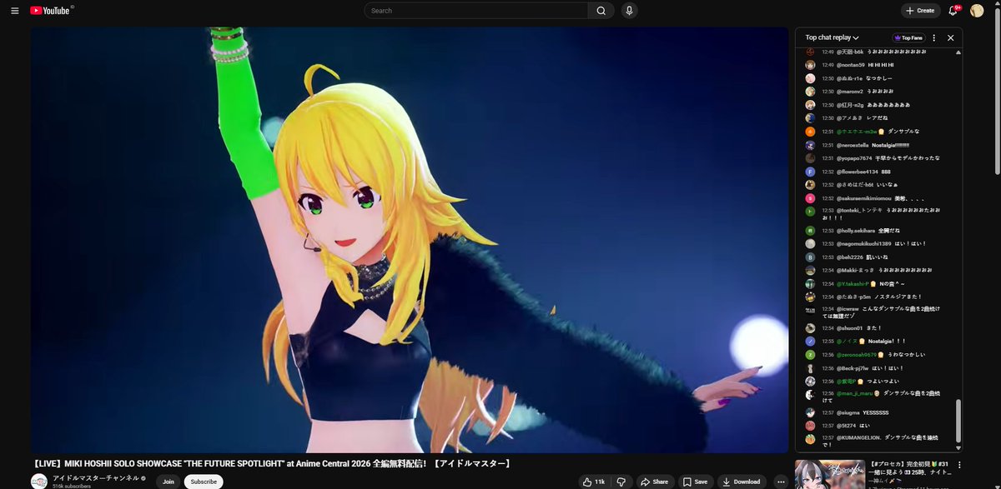1001x489 pixels.
Task: Focus the YouTube search box
Action: point(476,11)
